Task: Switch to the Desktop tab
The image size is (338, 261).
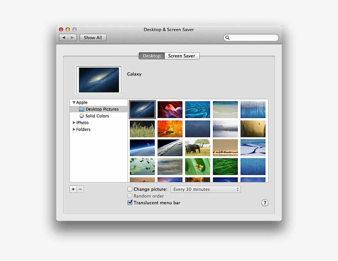Action: 152,56
